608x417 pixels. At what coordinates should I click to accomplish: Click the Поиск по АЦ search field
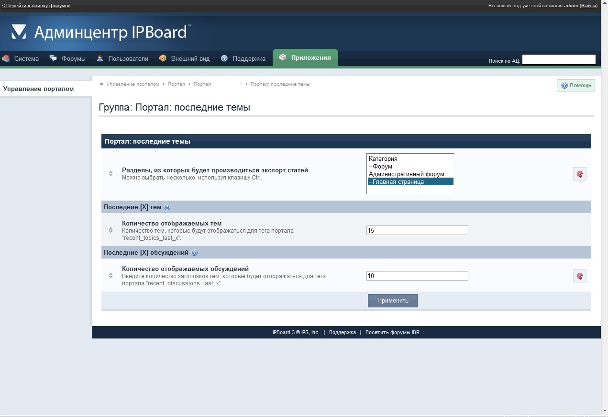(x=558, y=60)
